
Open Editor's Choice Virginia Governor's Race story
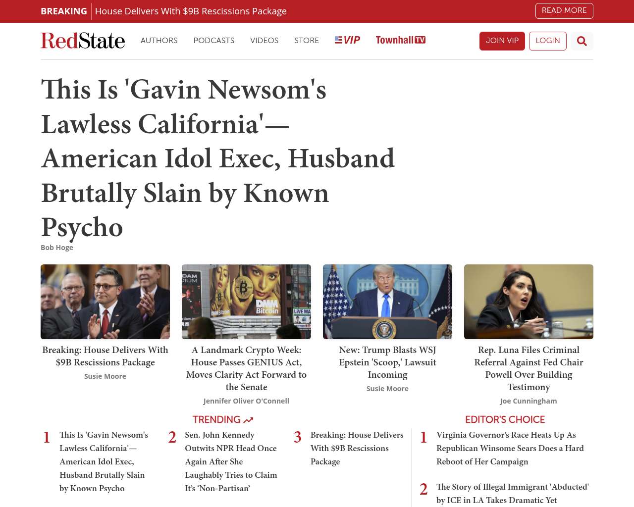click(x=510, y=448)
